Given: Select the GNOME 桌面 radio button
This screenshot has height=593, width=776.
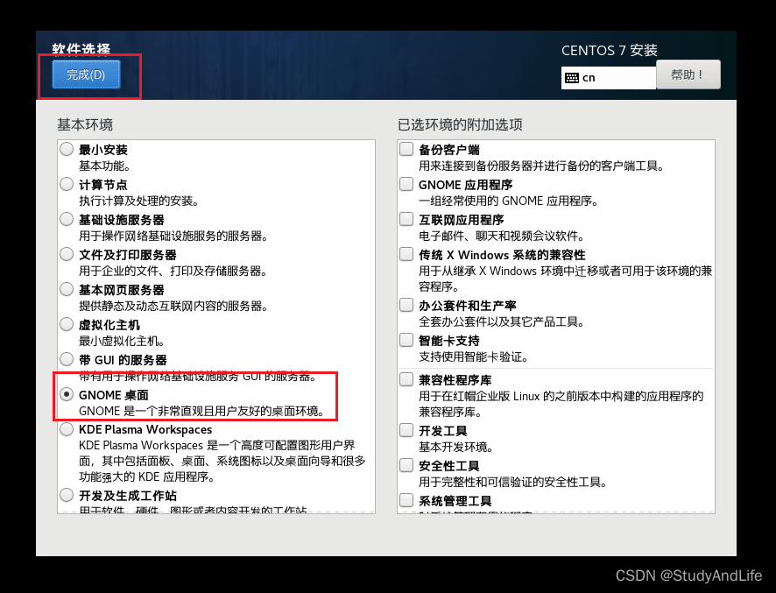Looking at the screenshot, I should [67, 394].
